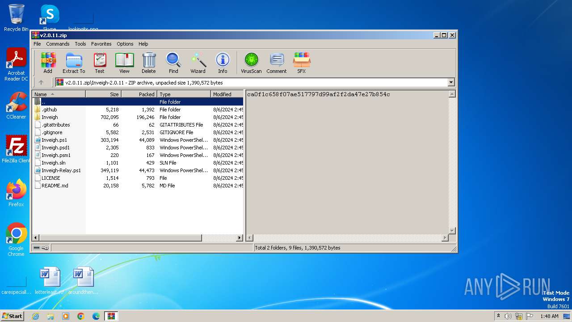572x322 pixels.
Task: Open aroundthen document on desktop
Action: (83, 281)
